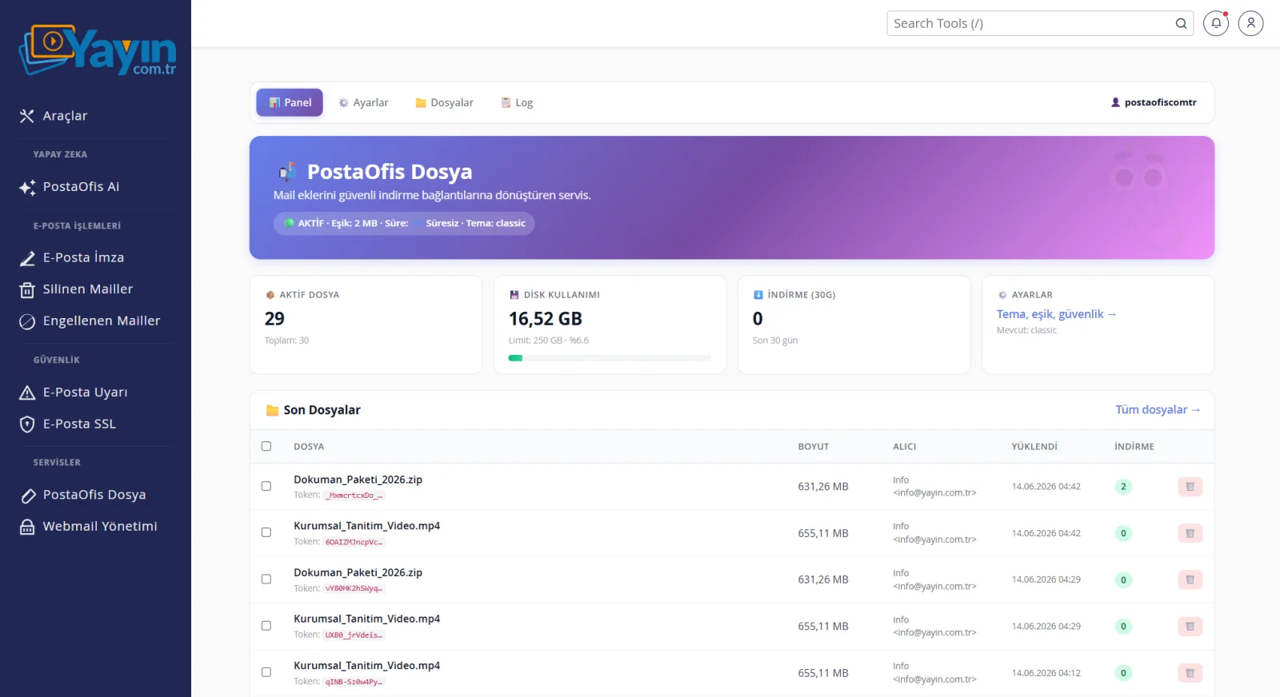The width and height of the screenshot is (1280, 697).
Task: Check the 04:42 Kurumsal_Tanitim_Video.mp4 row
Action: tap(266, 532)
